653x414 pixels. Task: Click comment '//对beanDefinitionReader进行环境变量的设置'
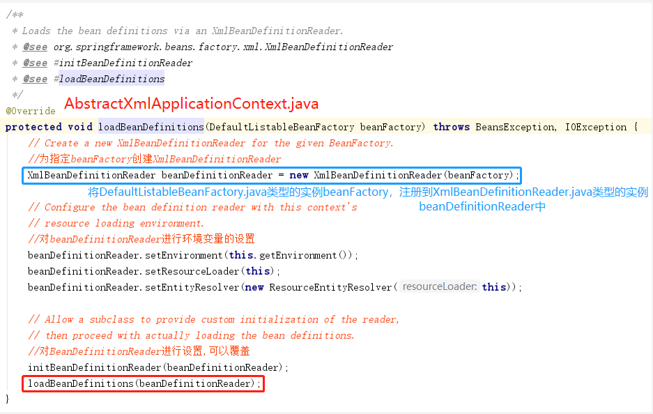141,239
